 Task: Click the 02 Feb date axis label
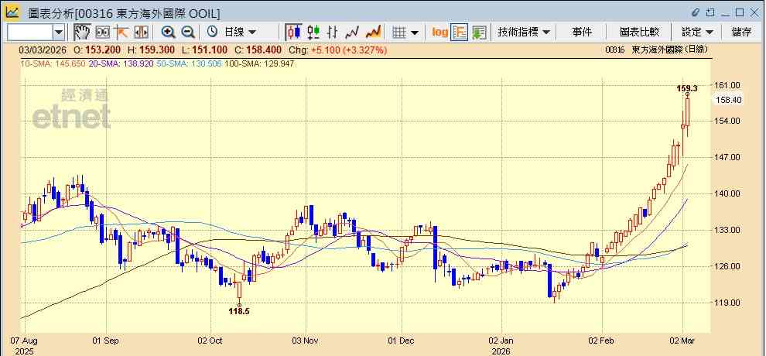tap(602, 341)
